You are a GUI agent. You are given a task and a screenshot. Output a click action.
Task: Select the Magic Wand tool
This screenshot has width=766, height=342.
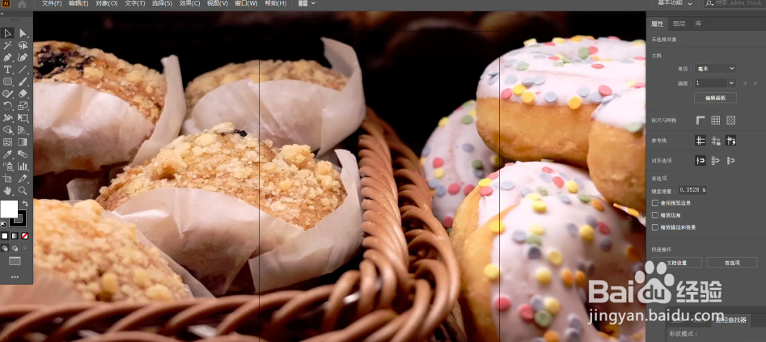pos(8,45)
